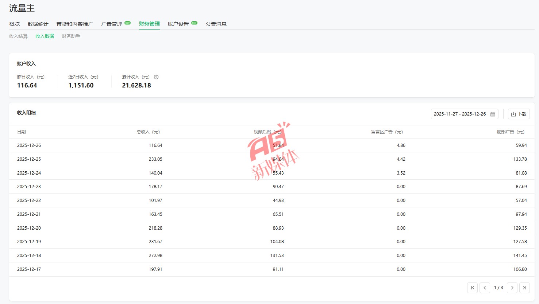Open the 财务助手 sub-tab
539x304 pixels.
(71, 36)
